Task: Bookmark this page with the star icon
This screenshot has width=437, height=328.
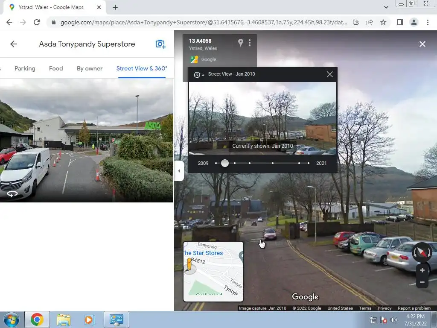Action: pyautogui.click(x=383, y=22)
